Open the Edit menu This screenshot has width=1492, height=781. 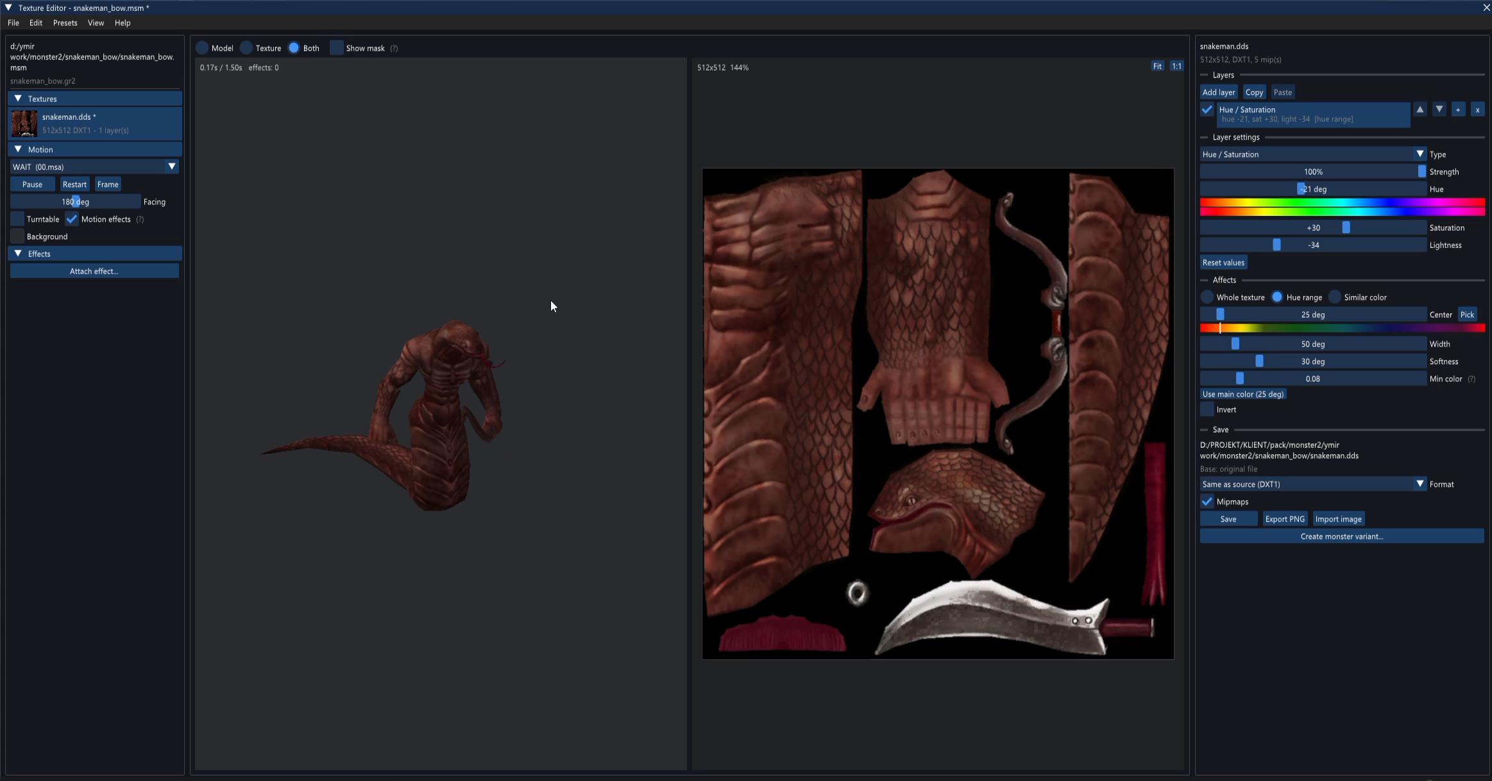36,23
